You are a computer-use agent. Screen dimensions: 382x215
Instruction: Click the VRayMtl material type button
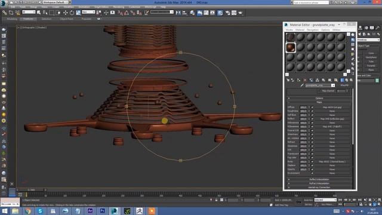click(344, 85)
